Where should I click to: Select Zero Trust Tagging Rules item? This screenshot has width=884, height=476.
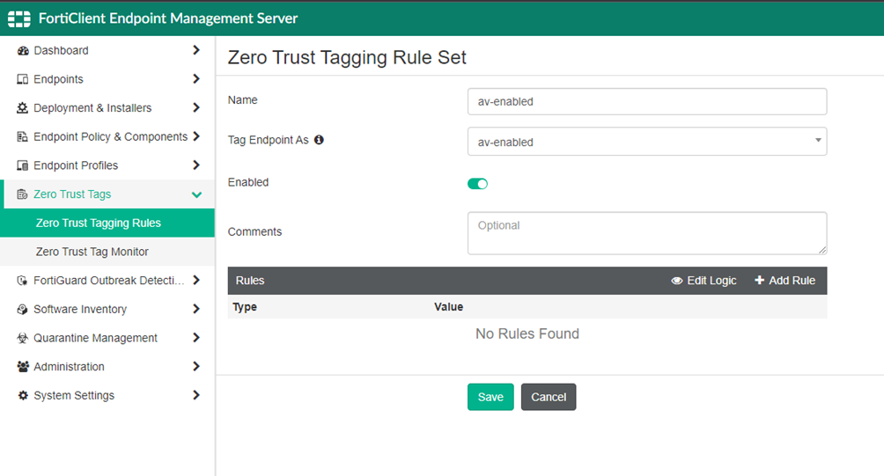coord(107,223)
